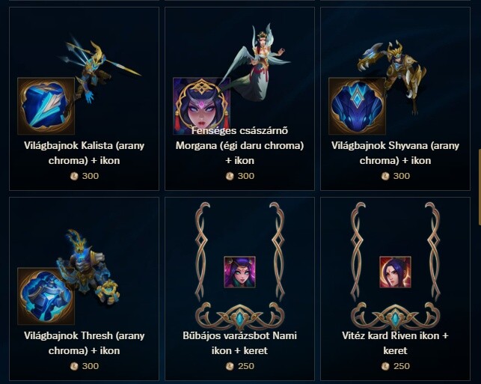This screenshot has width=481, height=384.
Task: Click the ornate border frame around Riven icon
Action: 395,266
